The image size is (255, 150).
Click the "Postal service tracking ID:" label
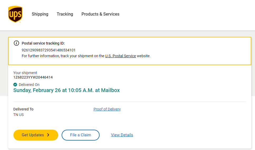click(x=43, y=43)
